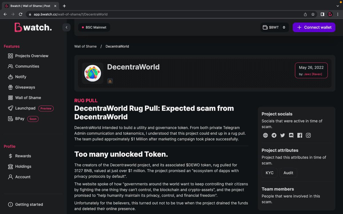Toggle the browser side panel icon
Image resolution: width=343 pixels, height=214 pixels.
(322, 14)
